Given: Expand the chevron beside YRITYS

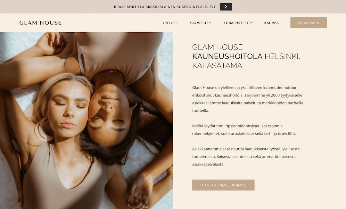Looking at the screenshot, I should pos(177,23).
